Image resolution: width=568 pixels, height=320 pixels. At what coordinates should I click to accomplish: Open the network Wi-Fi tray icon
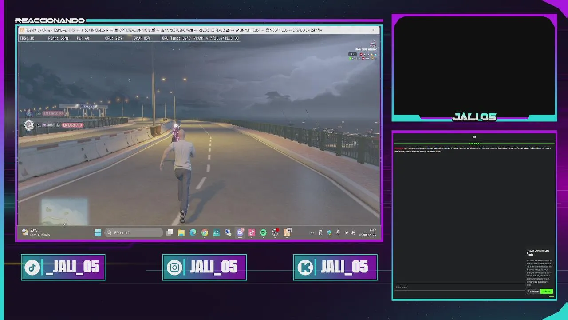tap(346, 232)
